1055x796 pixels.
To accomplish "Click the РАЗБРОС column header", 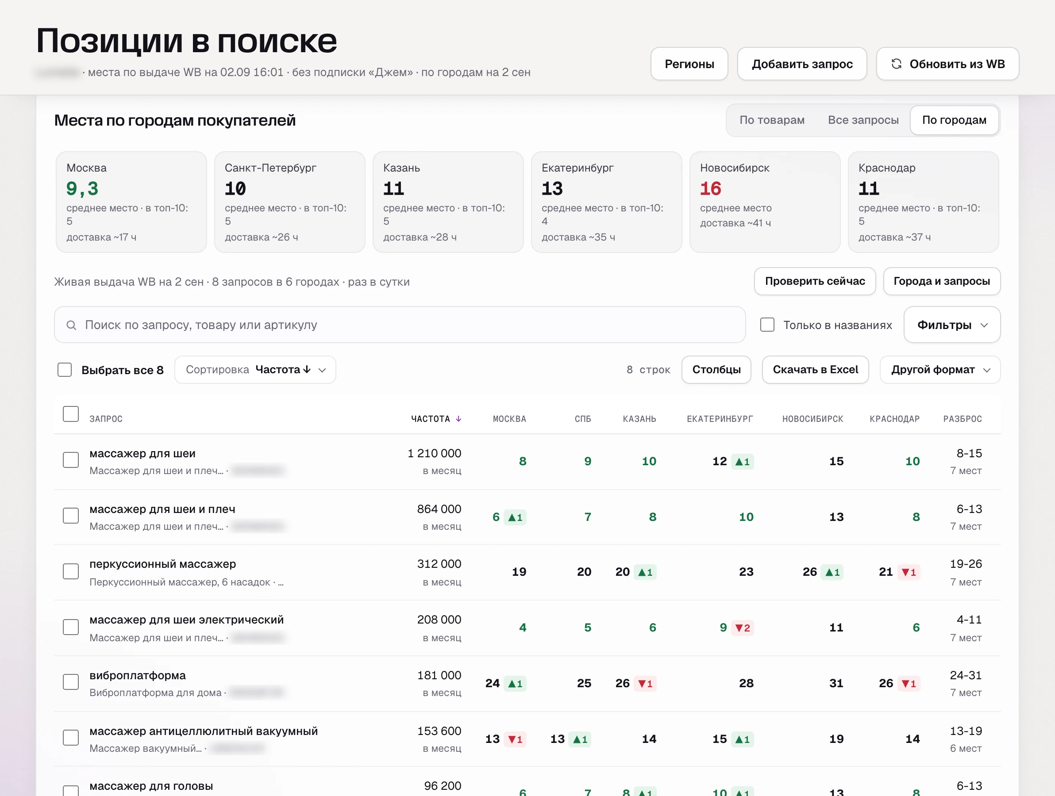I will tap(962, 419).
